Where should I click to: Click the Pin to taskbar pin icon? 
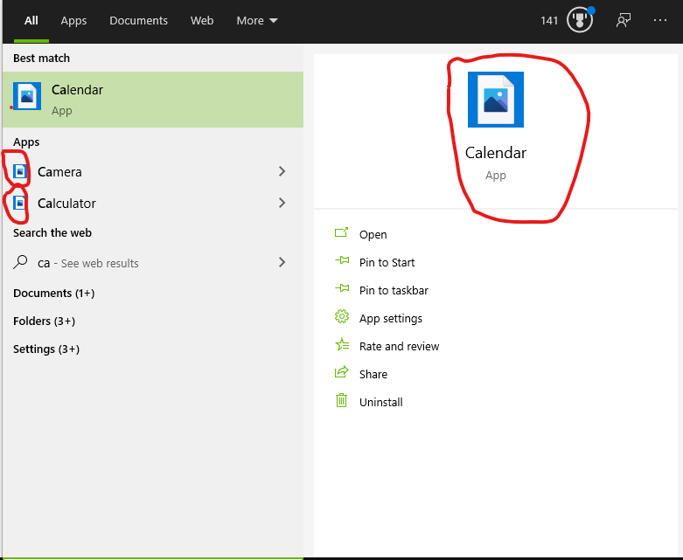tap(342, 288)
